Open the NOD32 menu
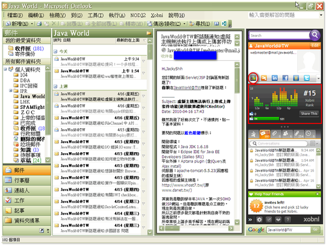The width and height of the screenshot is (326, 245). pos(138,15)
